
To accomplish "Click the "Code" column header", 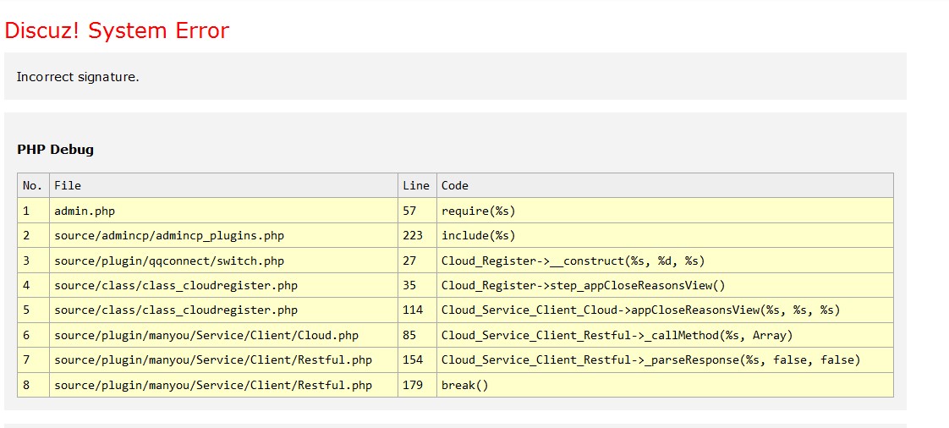I will coord(455,185).
